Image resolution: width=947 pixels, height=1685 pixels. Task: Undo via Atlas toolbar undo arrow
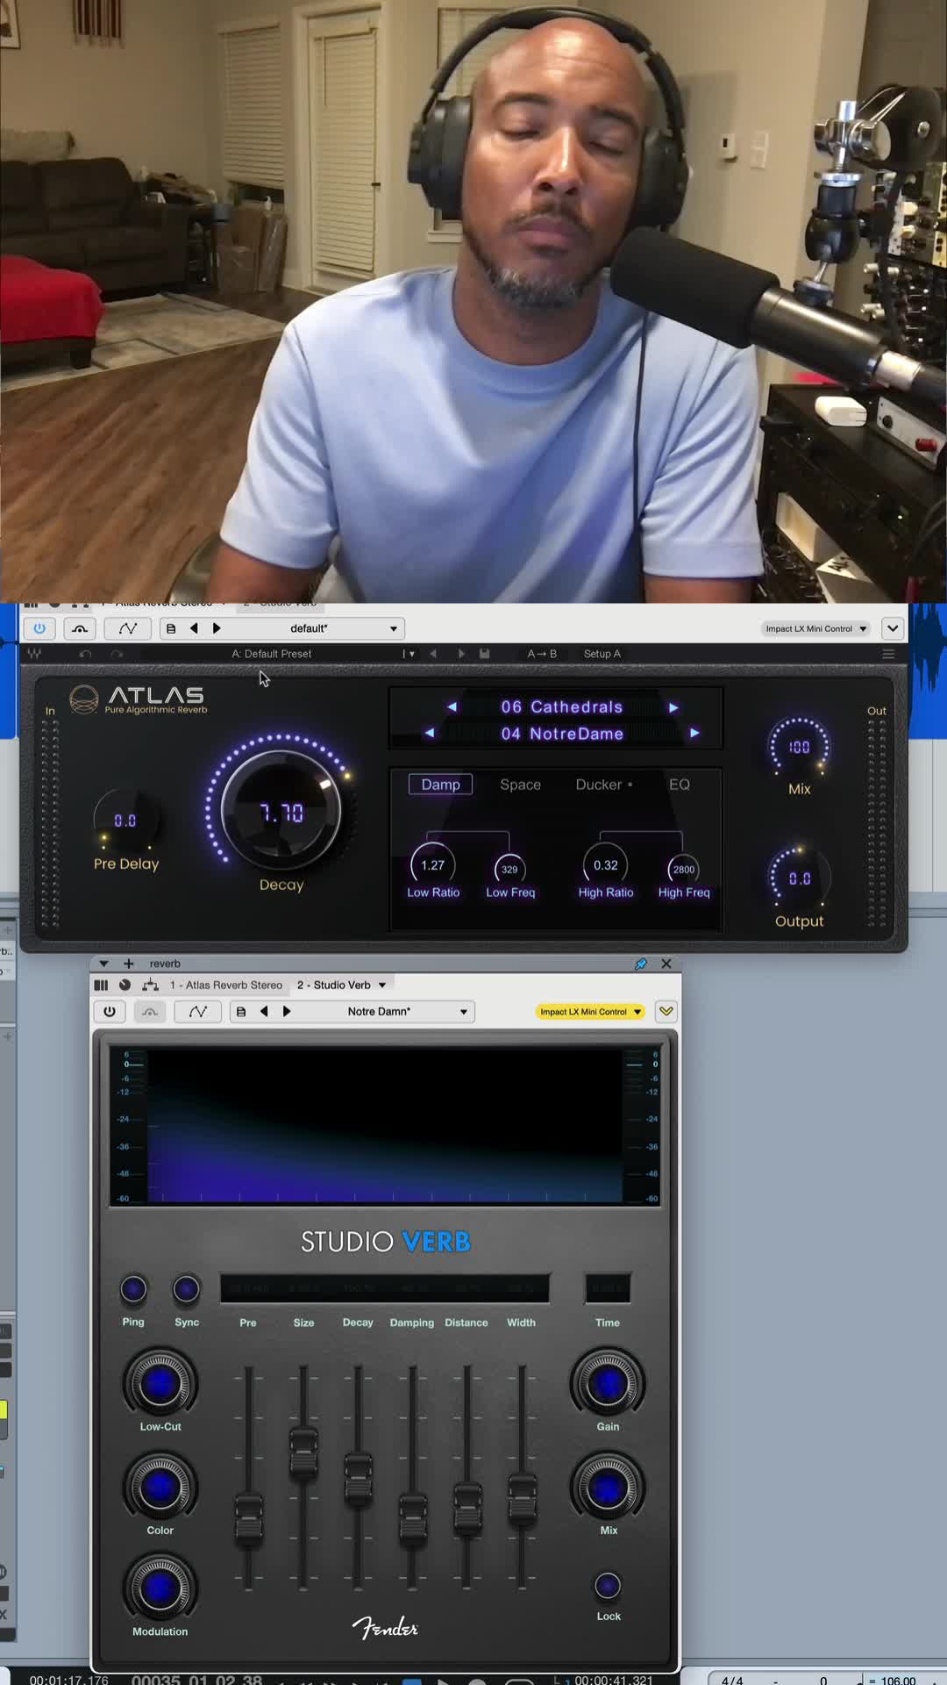pyautogui.click(x=85, y=654)
